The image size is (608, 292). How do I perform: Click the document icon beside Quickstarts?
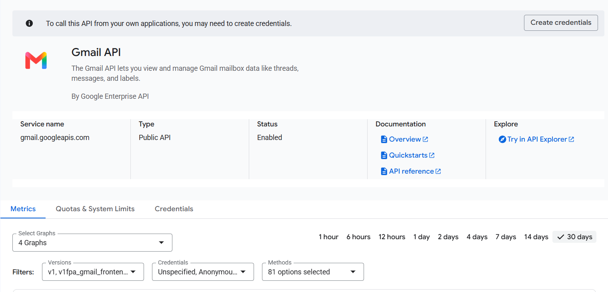coord(384,155)
